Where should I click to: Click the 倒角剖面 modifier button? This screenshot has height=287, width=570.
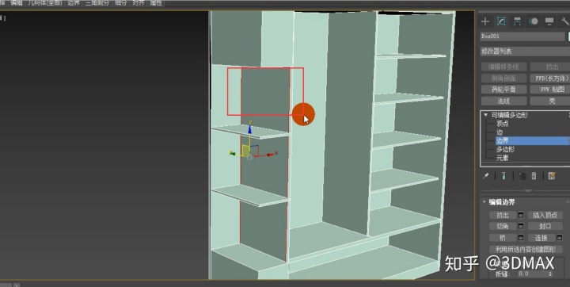coord(503,78)
